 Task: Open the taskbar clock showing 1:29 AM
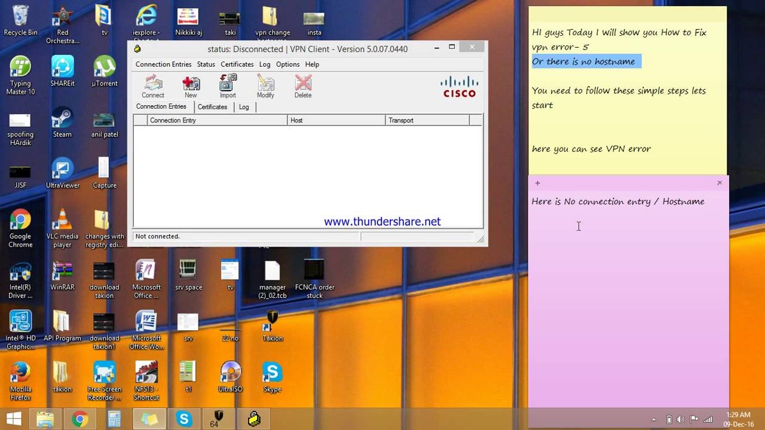pyautogui.click(x=738, y=419)
